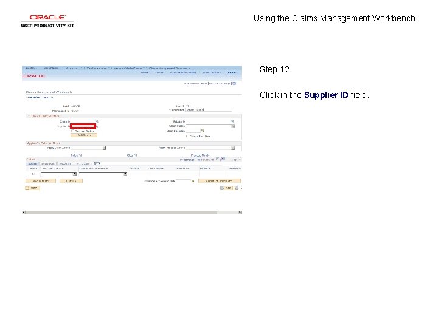Image resolution: width=438 pixels, height=328 pixels.
Task: Click the Refresh button
Action: pos(71,181)
